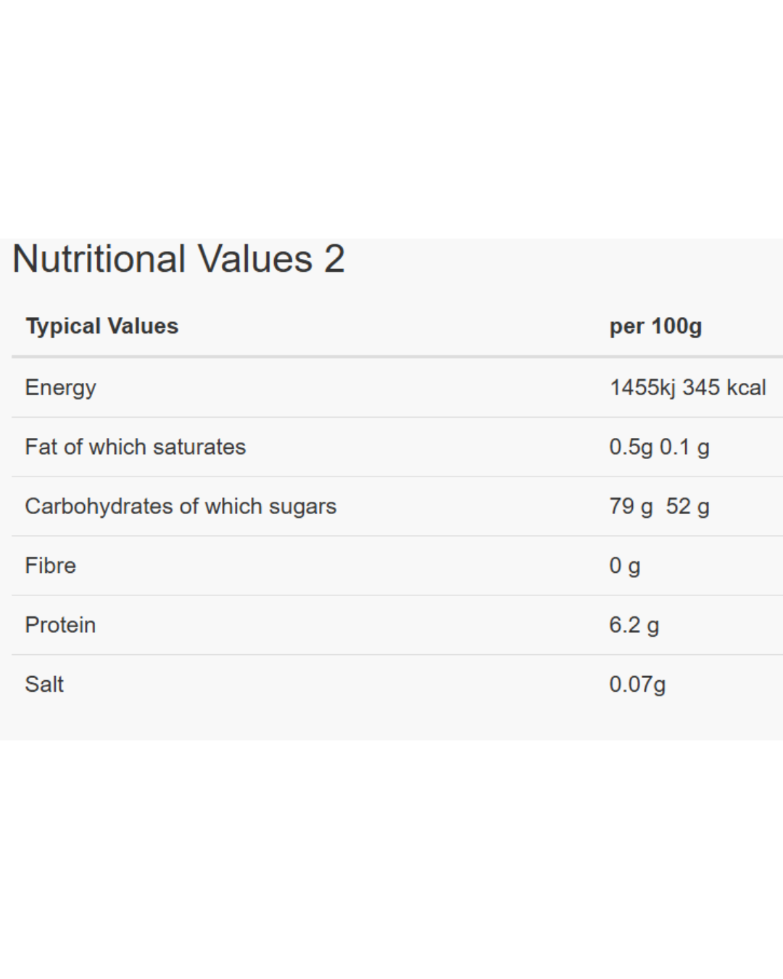Select the "0.5g" fat value
This screenshot has height=979, width=783.
(631, 447)
